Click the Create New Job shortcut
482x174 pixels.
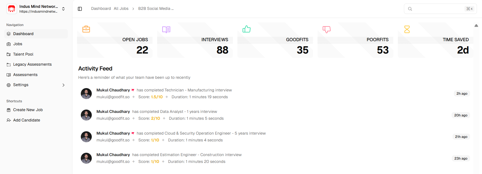[28, 110]
